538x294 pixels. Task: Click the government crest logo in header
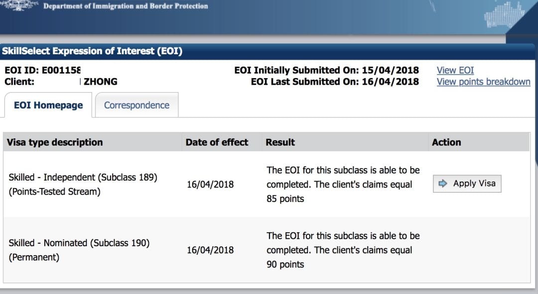pos(19,5)
